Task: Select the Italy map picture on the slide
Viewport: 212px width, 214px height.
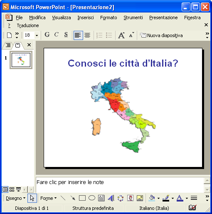Action: tap(123, 115)
